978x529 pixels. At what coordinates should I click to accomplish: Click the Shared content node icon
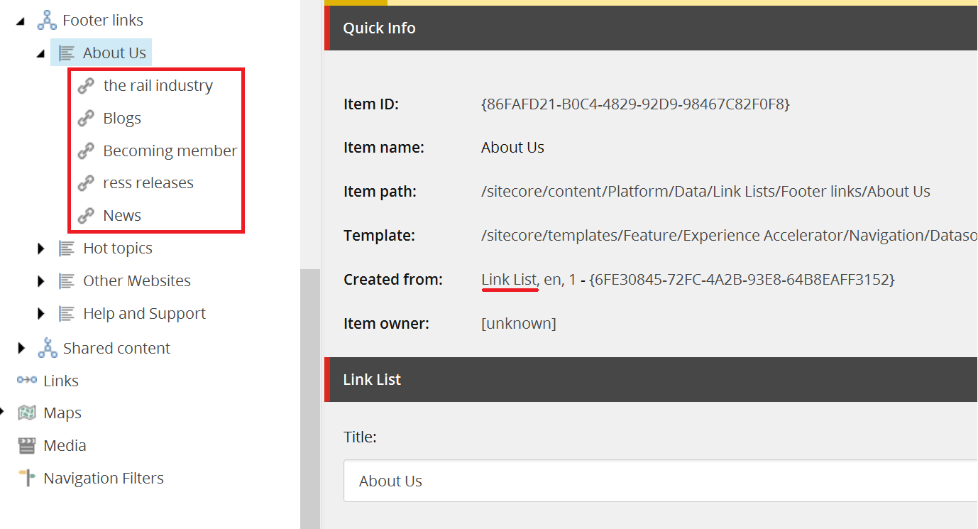click(47, 348)
